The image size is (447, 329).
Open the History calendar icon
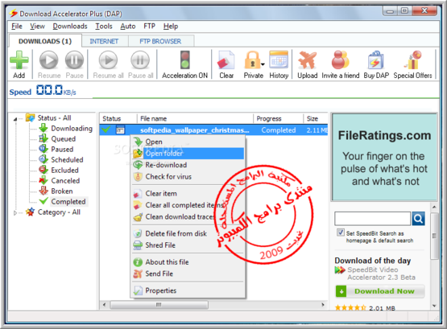coord(279,60)
